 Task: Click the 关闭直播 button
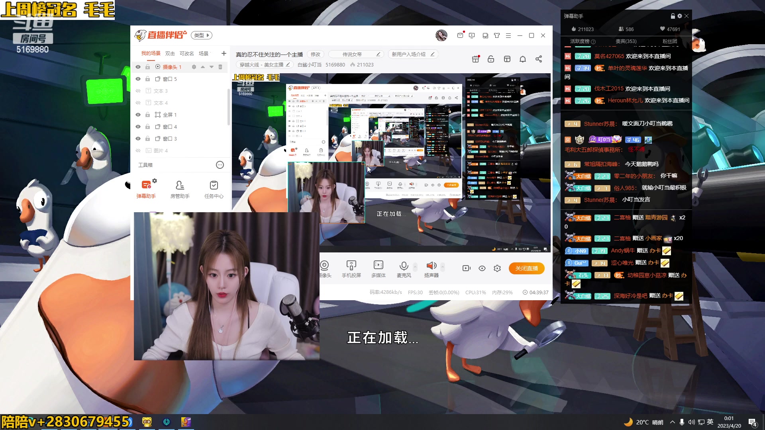point(527,268)
